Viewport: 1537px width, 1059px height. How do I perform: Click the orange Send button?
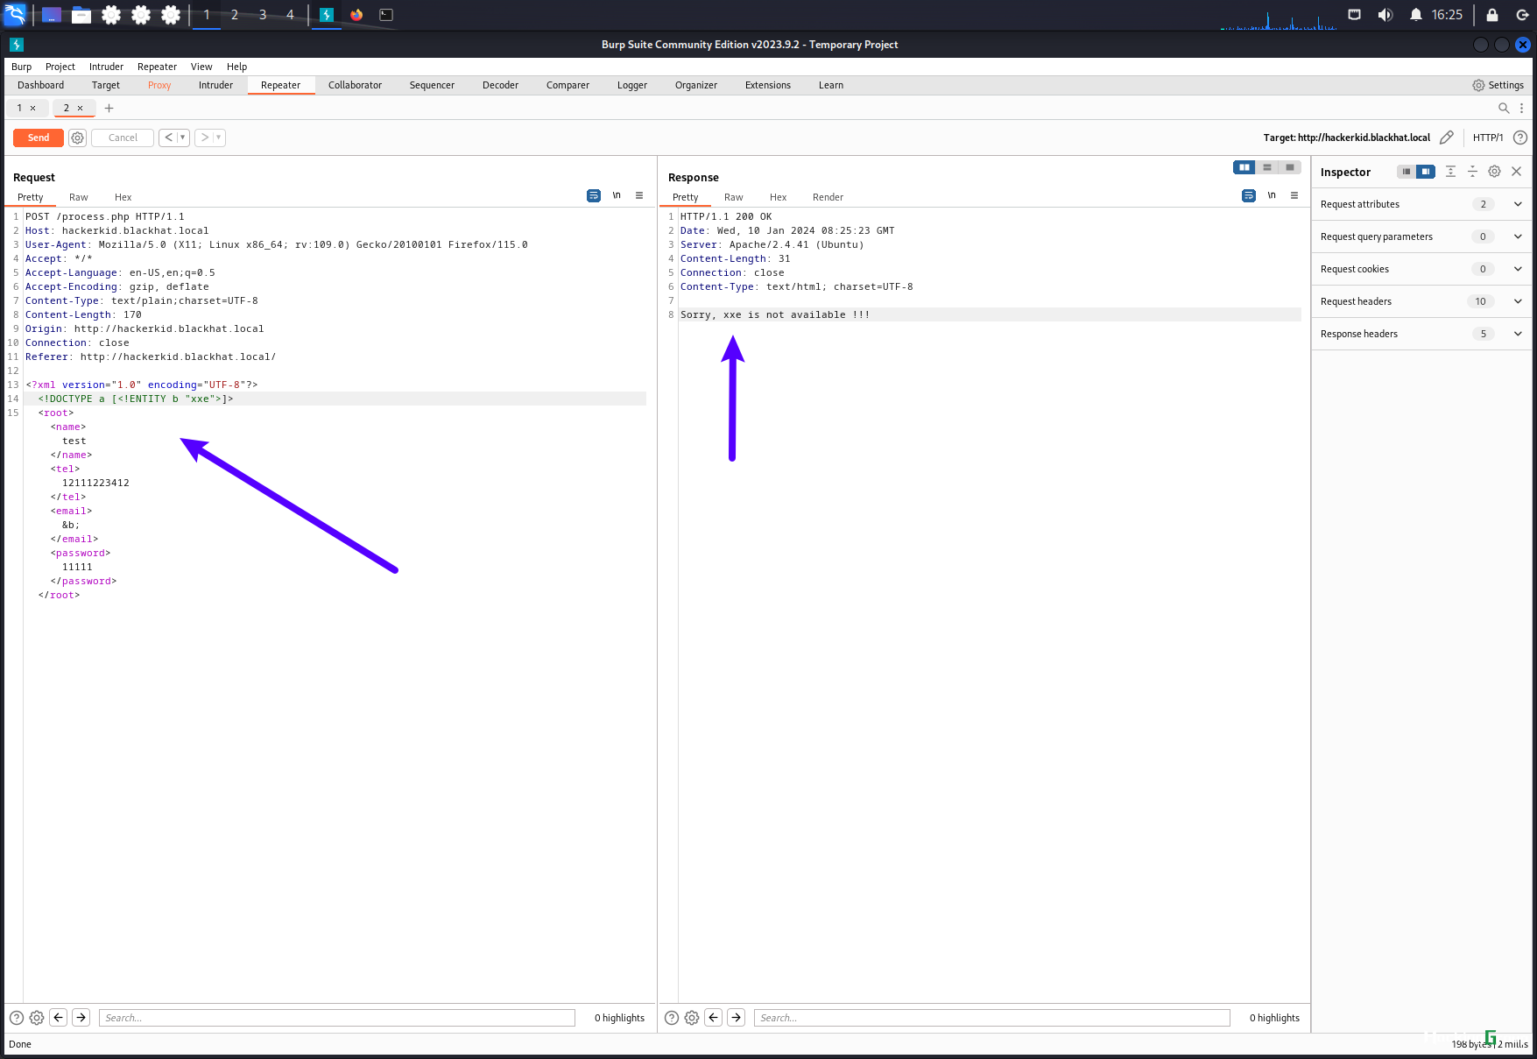(x=39, y=138)
